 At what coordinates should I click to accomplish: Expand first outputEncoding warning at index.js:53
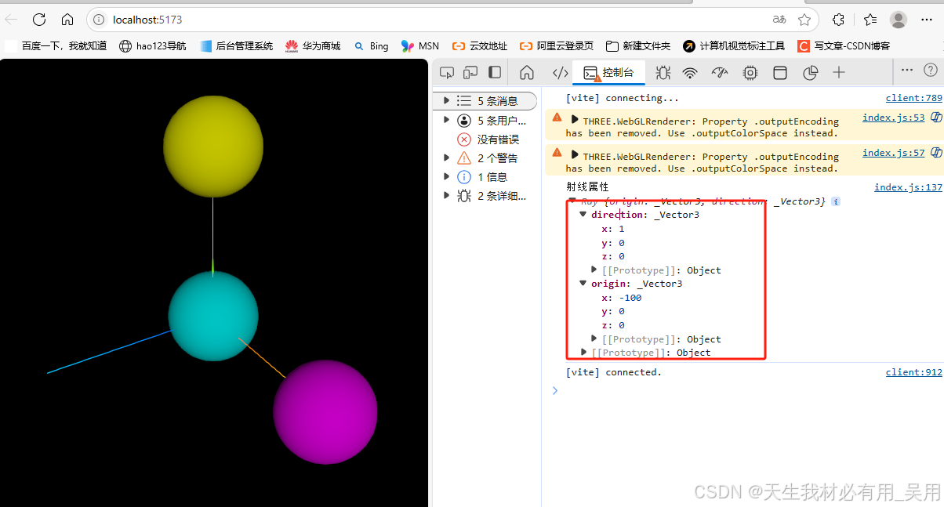click(575, 121)
